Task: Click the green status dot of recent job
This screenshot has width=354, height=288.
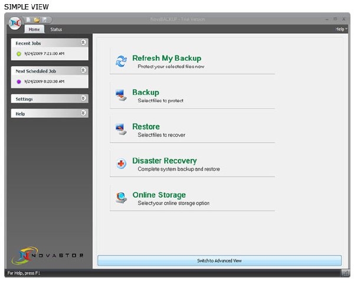Action: [x=19, y=54]
